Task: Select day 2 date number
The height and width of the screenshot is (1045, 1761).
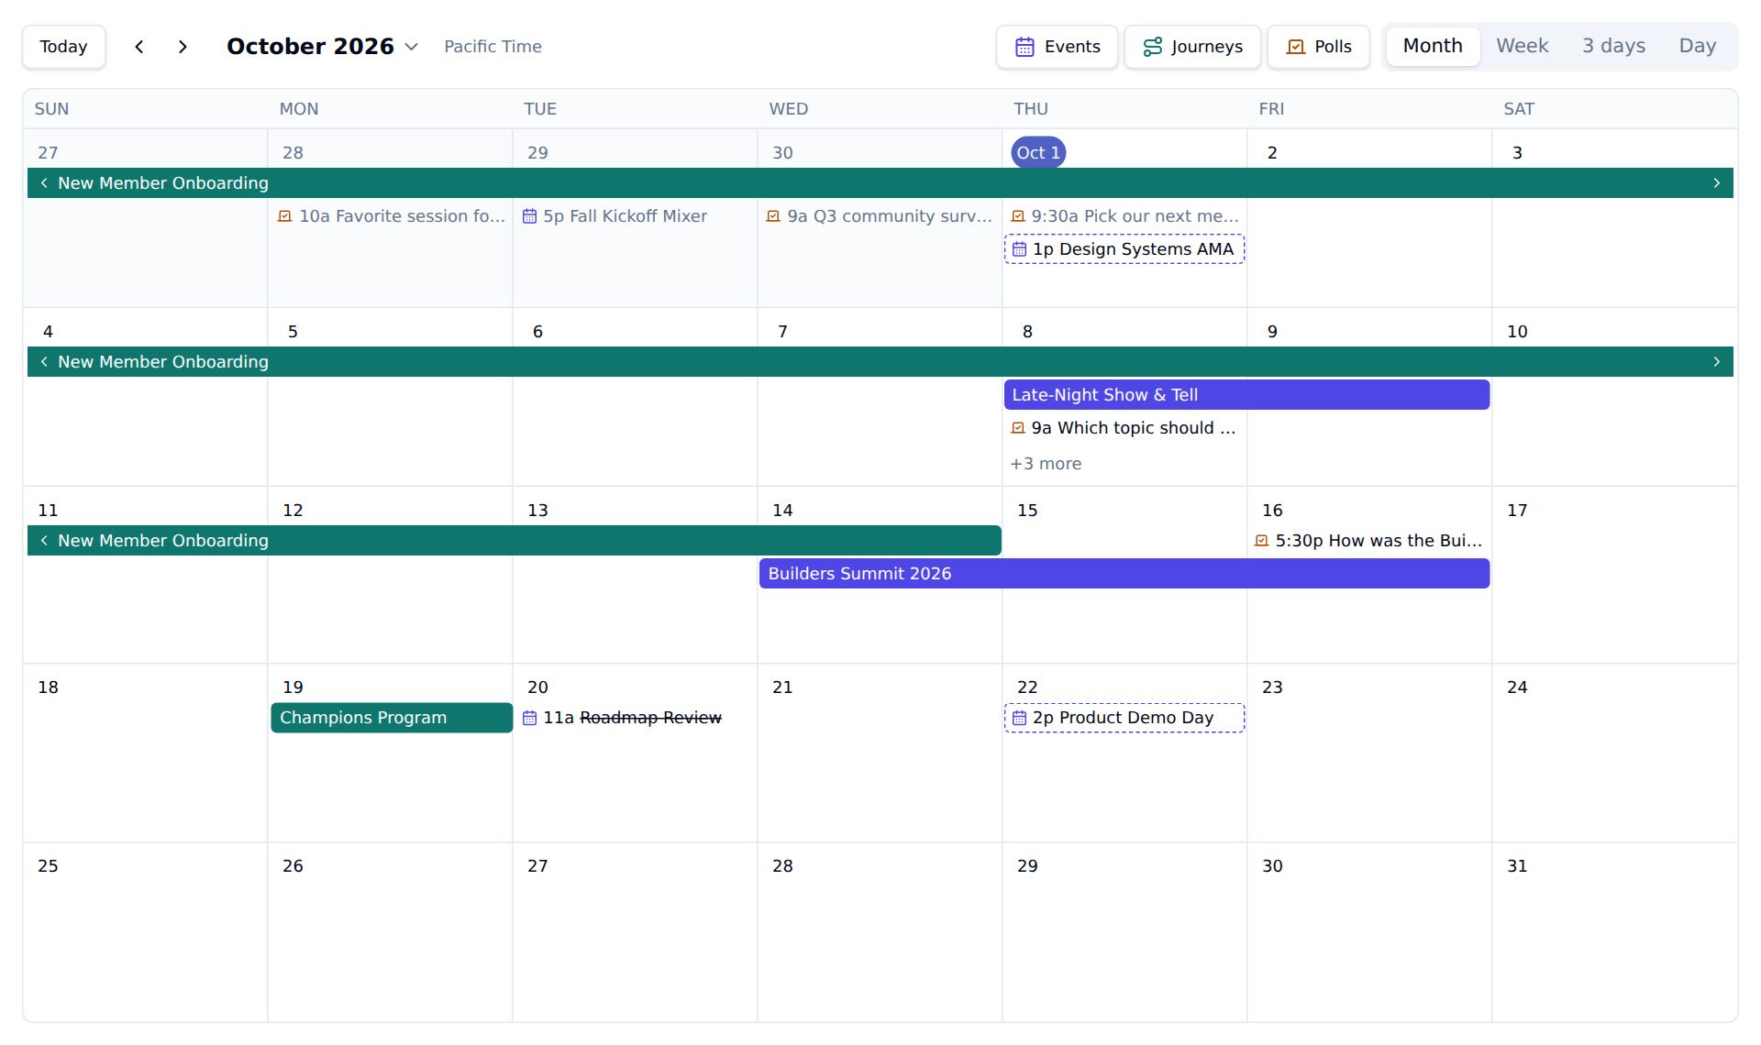Action: pos(1272,153)
